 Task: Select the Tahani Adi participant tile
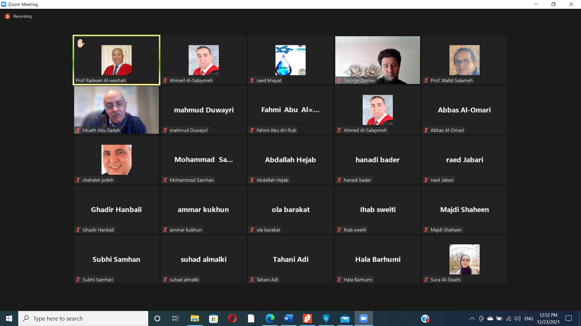coord(290,259)
